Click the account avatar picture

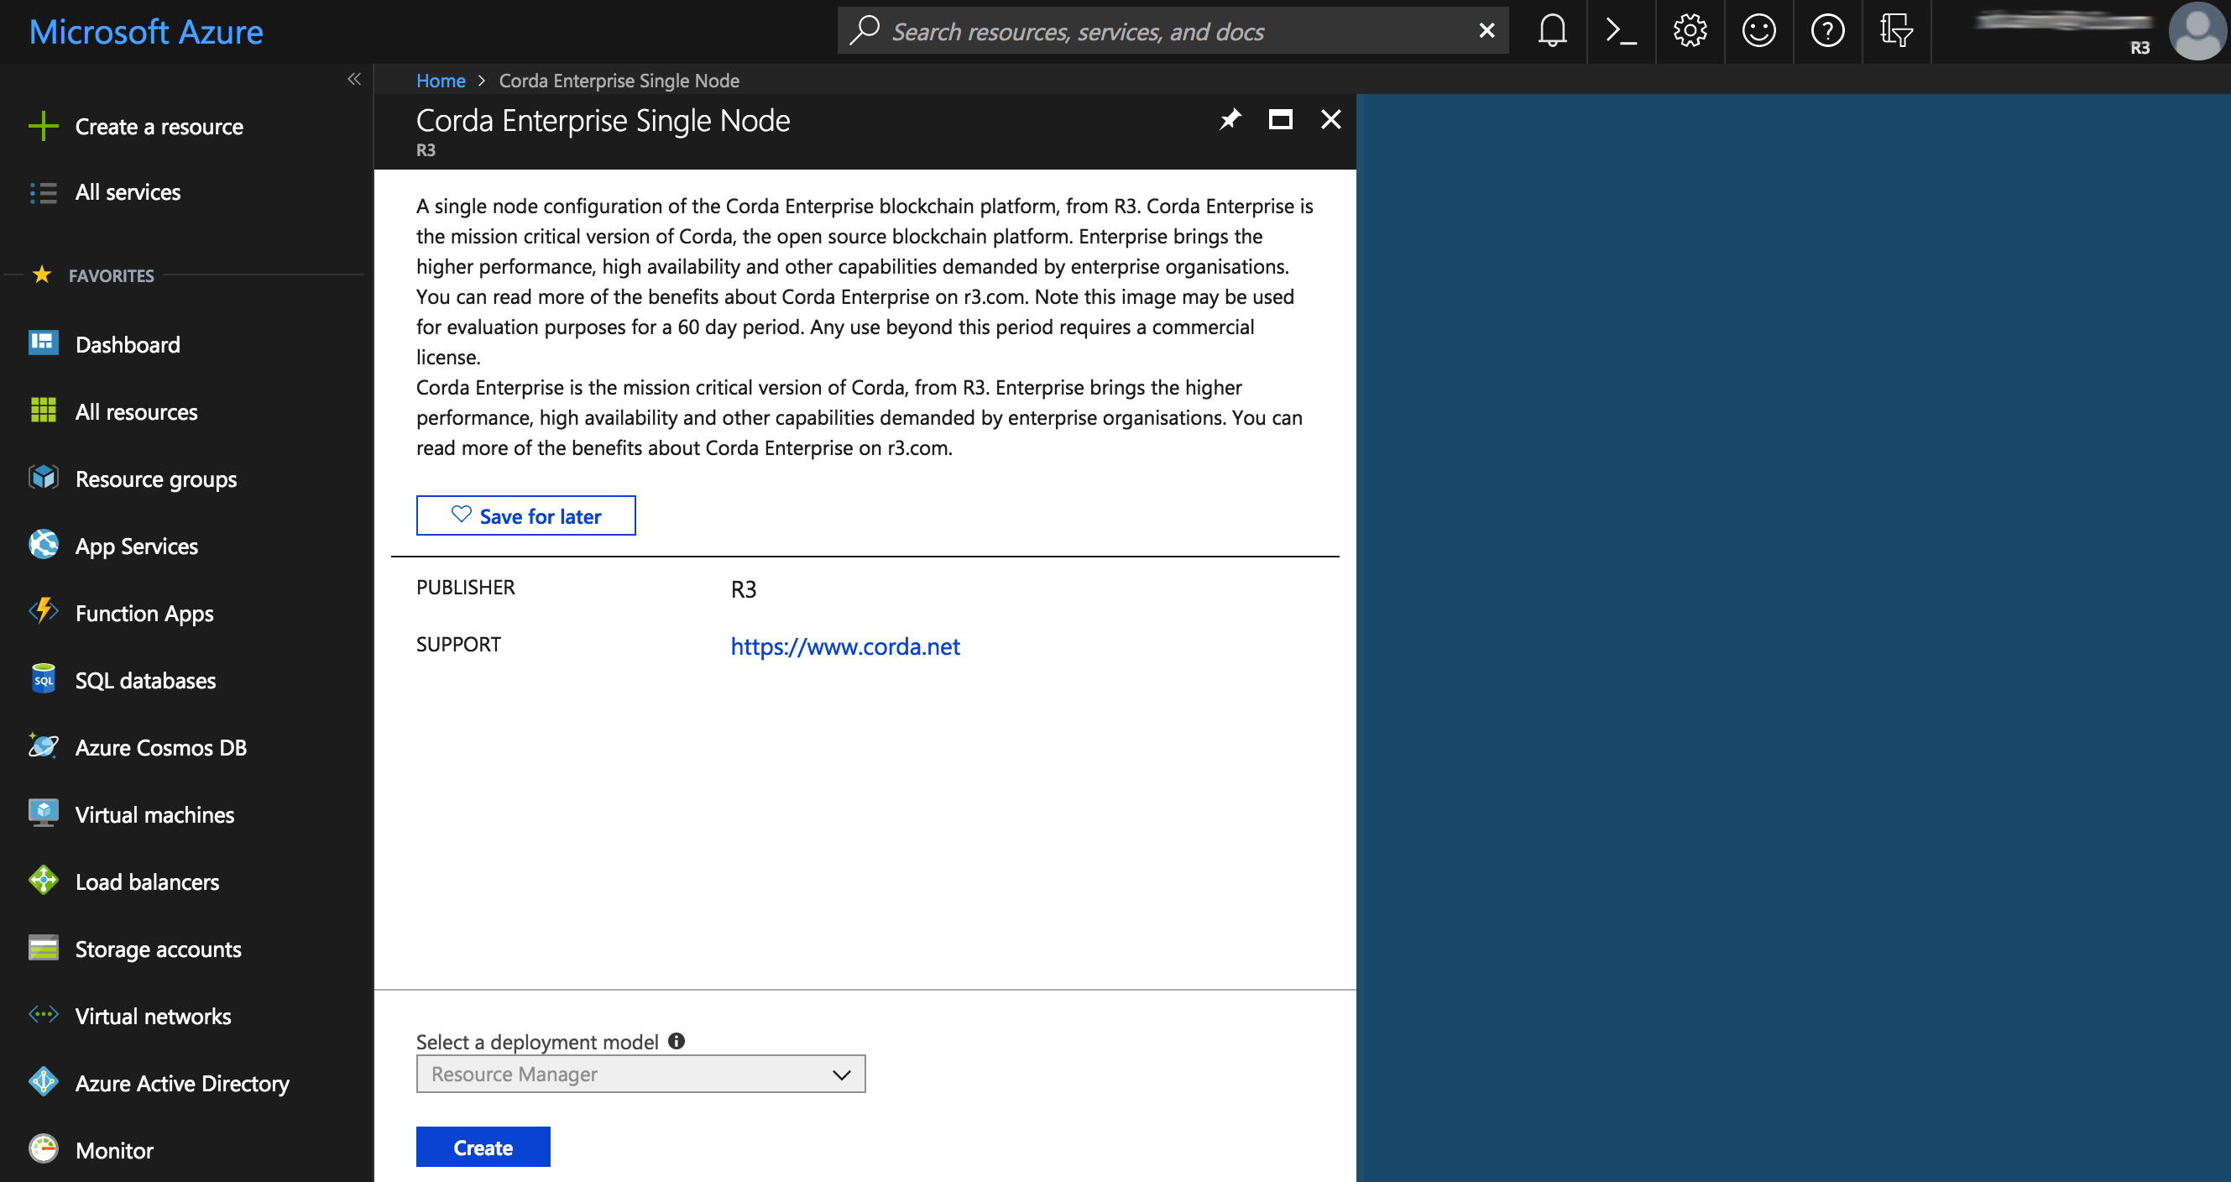(2197, 31)
